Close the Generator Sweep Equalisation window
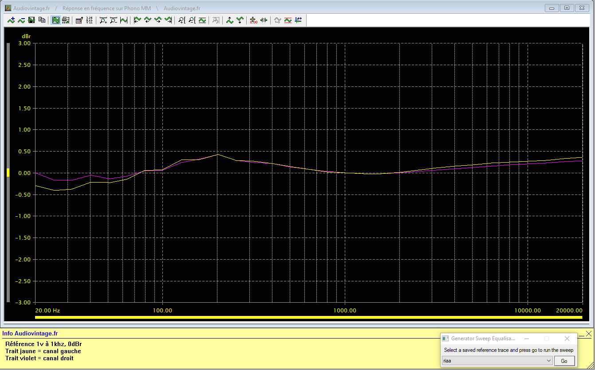This screenshot has width=595, height=370. tap(567, 339)
